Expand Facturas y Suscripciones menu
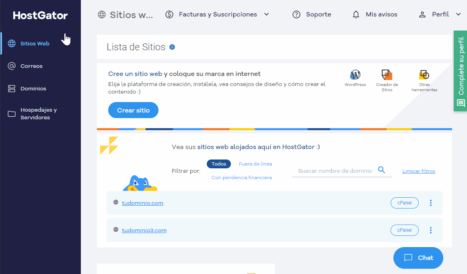467x274 pixels. click(x=266, y=14)
